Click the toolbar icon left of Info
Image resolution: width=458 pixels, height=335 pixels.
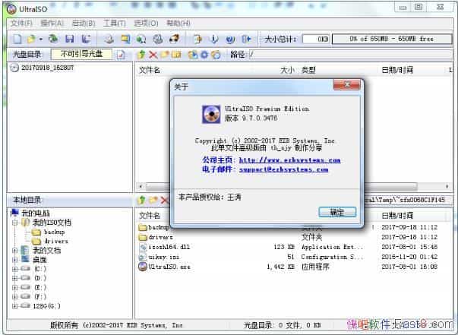click(198, 39)
